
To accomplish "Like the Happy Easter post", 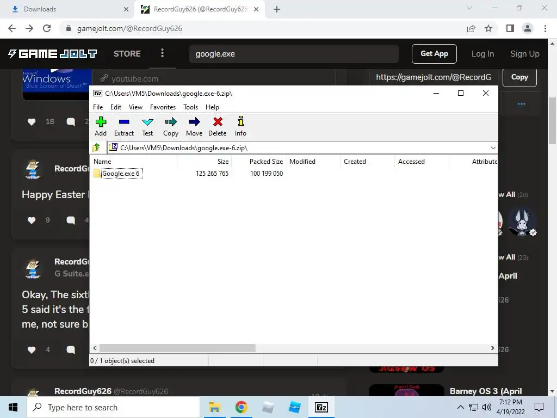I will [32, 220].
